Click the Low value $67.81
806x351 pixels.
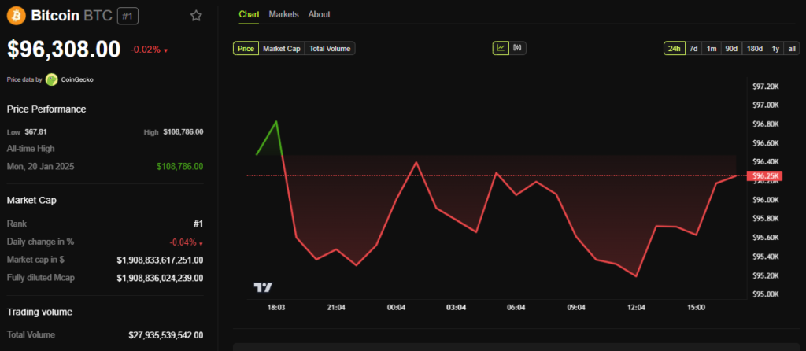(35, 131)
